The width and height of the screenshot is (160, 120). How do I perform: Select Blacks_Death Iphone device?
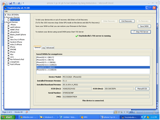[18, 35]
